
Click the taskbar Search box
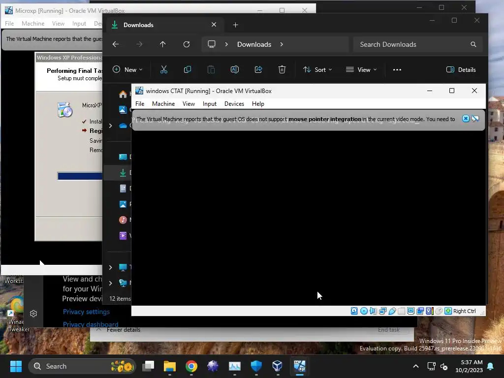click(82, 366)
